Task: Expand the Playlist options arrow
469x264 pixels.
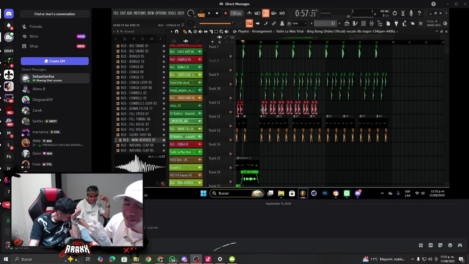Action: tap(171, 32)
